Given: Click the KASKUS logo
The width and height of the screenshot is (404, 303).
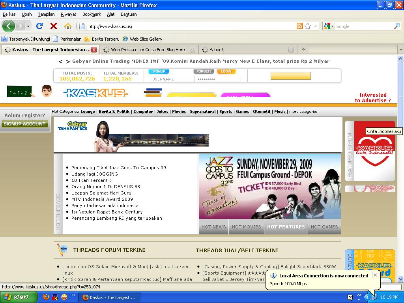Looking at the screenshot, I should [95, 93].
